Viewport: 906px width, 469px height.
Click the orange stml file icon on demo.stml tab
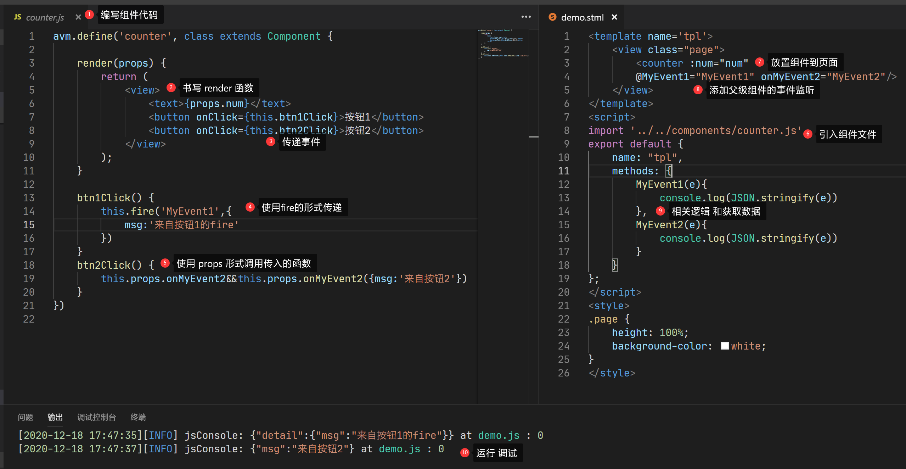(x=552, y=17)
